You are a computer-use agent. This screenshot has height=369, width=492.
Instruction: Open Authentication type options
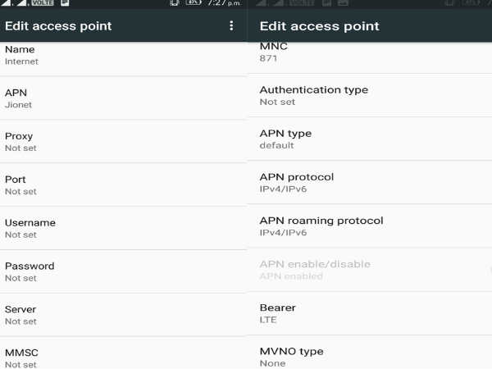tap(370, 95)
